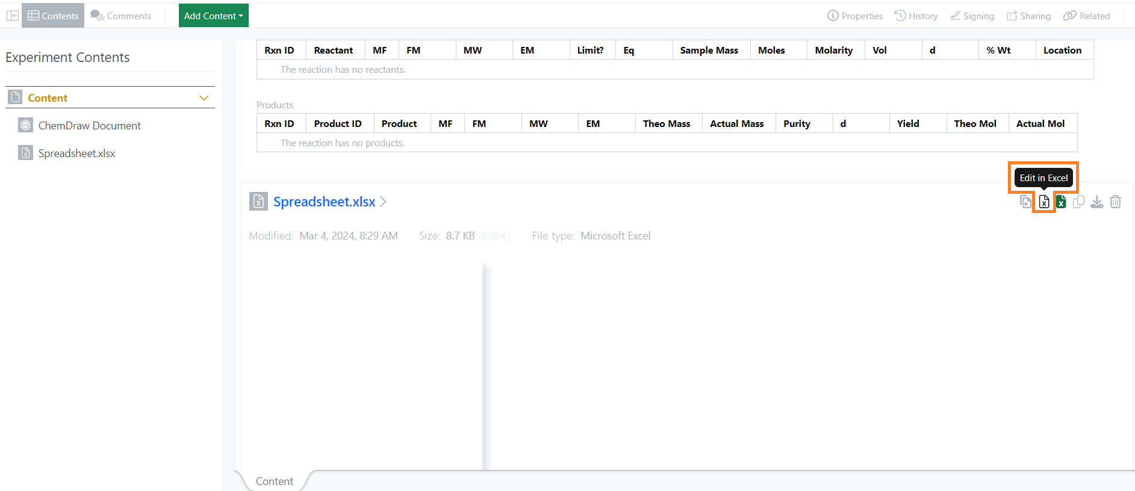Click the copy icon beside the download icon

tap(1078, 202)
